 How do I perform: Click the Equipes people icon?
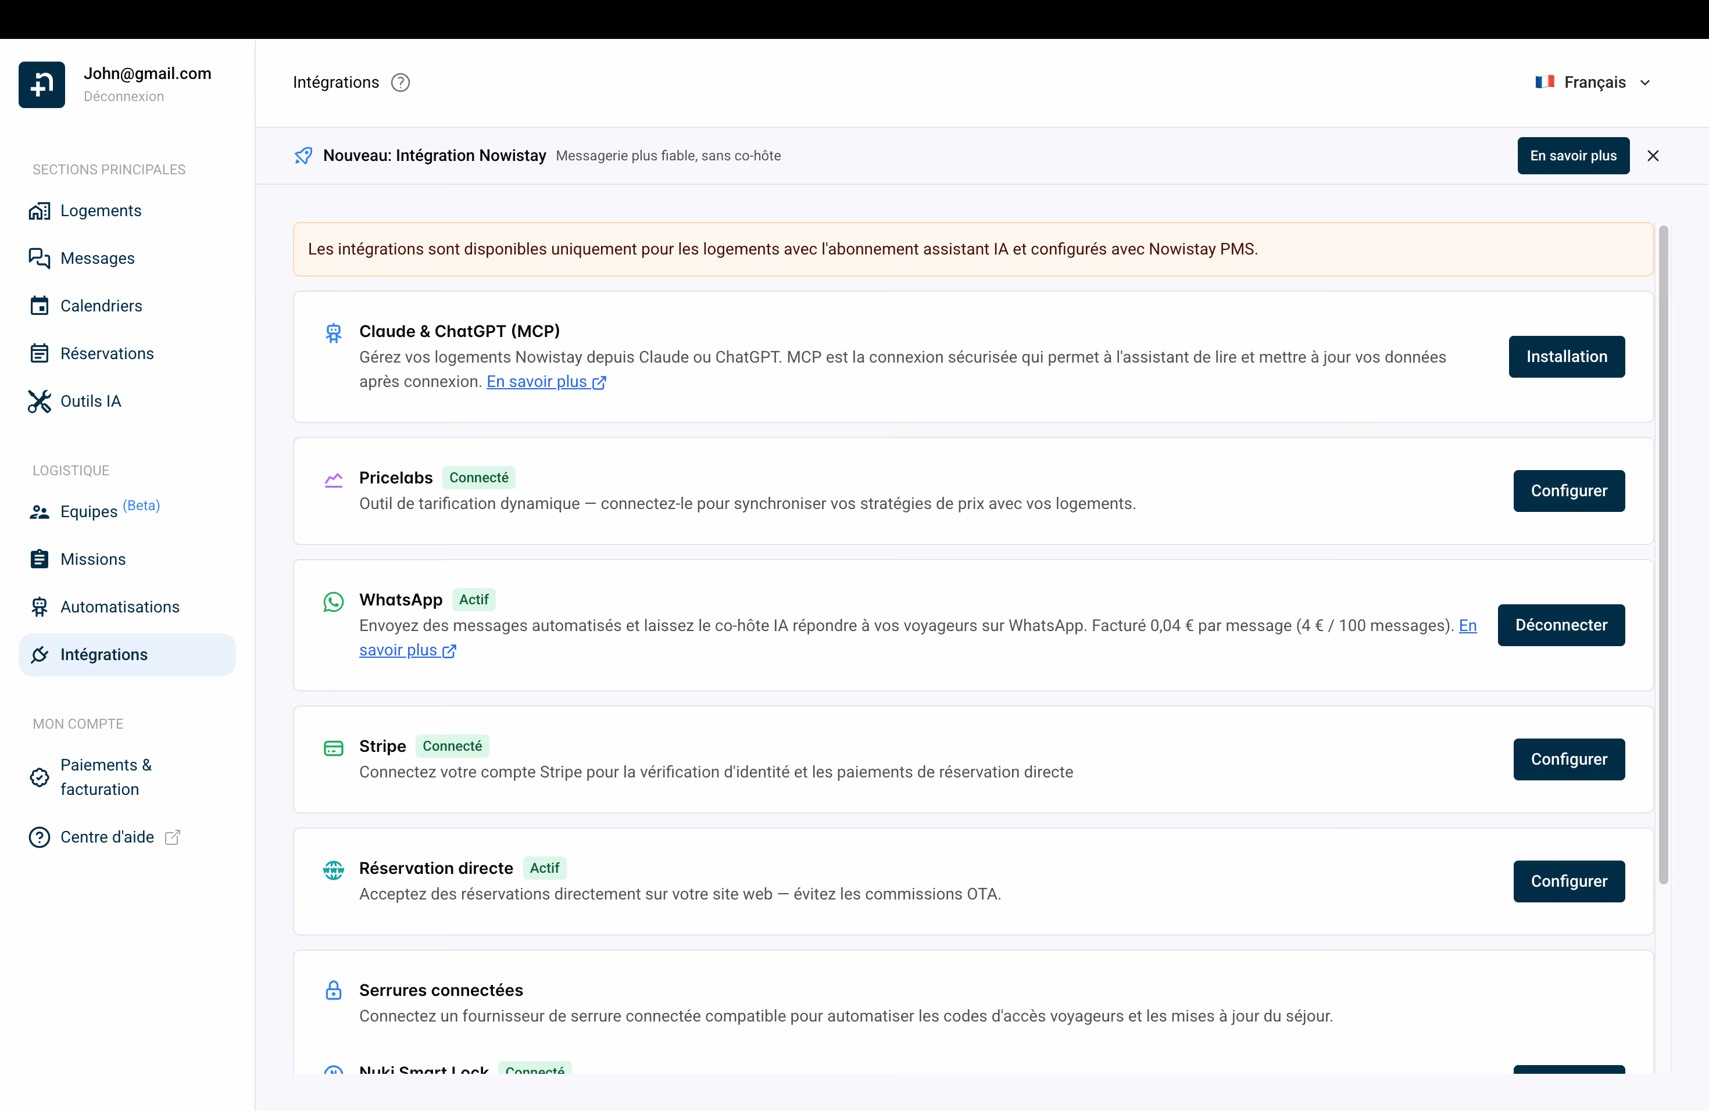(x=40, y=512)
